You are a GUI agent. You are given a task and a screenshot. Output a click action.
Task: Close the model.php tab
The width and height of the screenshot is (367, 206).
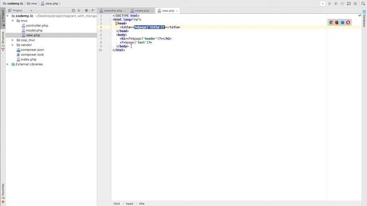[x=151, y=11]
